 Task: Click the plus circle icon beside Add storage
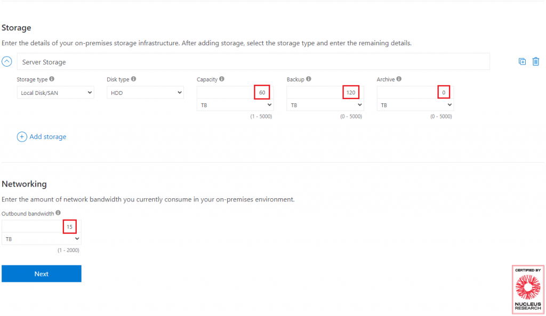click(21, 137)
